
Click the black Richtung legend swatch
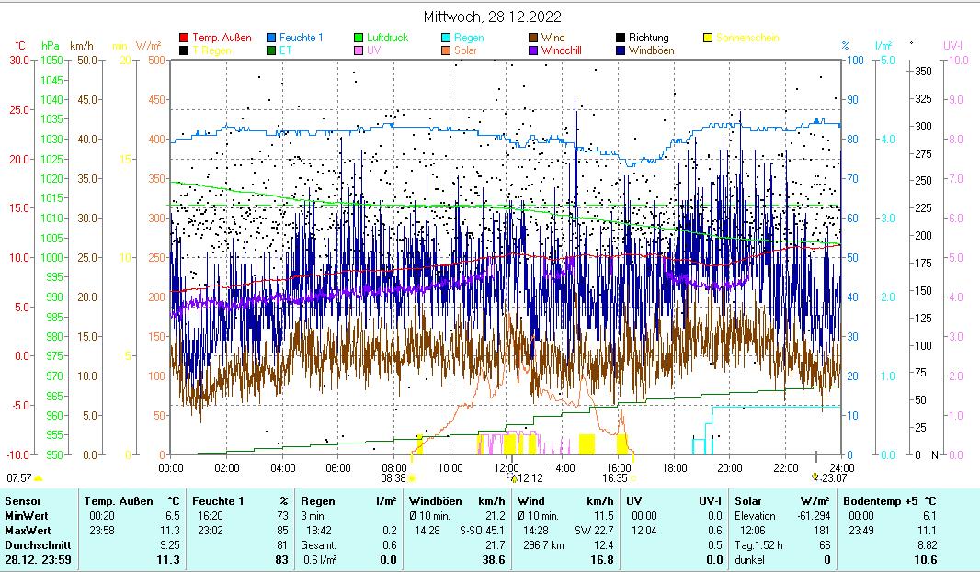(x=621, y=38)
